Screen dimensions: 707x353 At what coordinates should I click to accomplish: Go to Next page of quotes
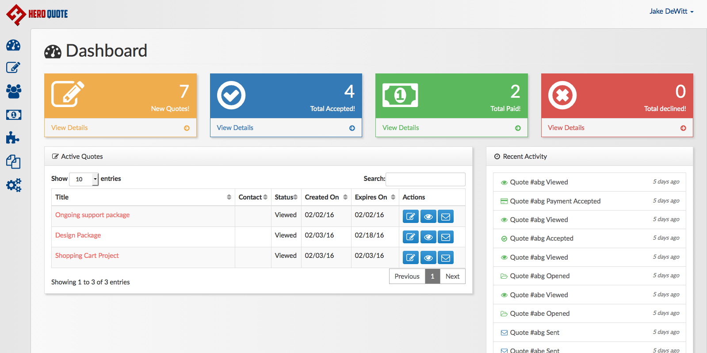coord(452,276)
